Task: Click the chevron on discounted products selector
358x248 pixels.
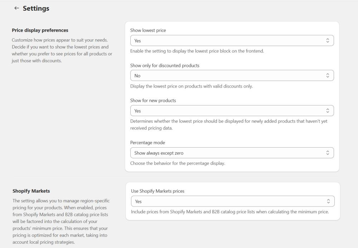Action: pos(328,75)
